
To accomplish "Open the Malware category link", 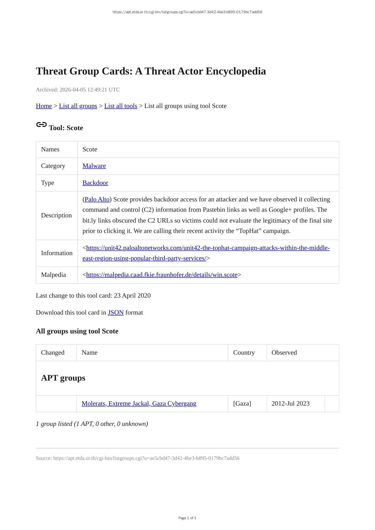I will click(x=94, y=166).
